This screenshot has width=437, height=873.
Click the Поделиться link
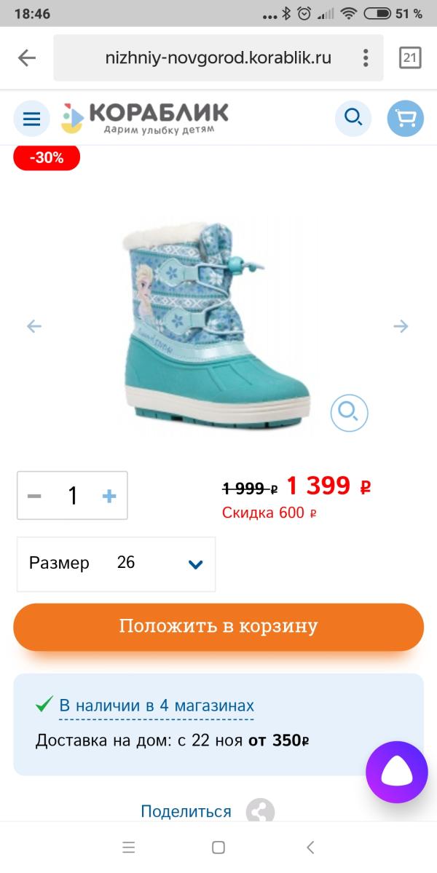click(186, 811)
